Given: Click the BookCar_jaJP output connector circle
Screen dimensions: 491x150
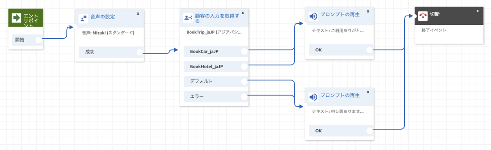Looking at the screenshot, I should 245,51.
